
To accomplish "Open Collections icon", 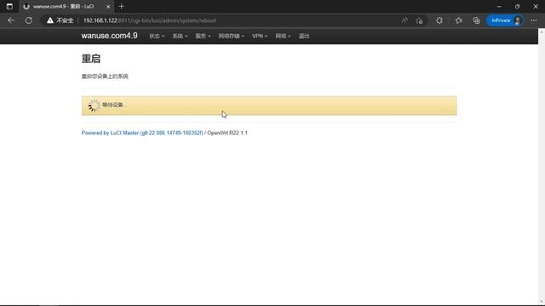I will point(476,20).
